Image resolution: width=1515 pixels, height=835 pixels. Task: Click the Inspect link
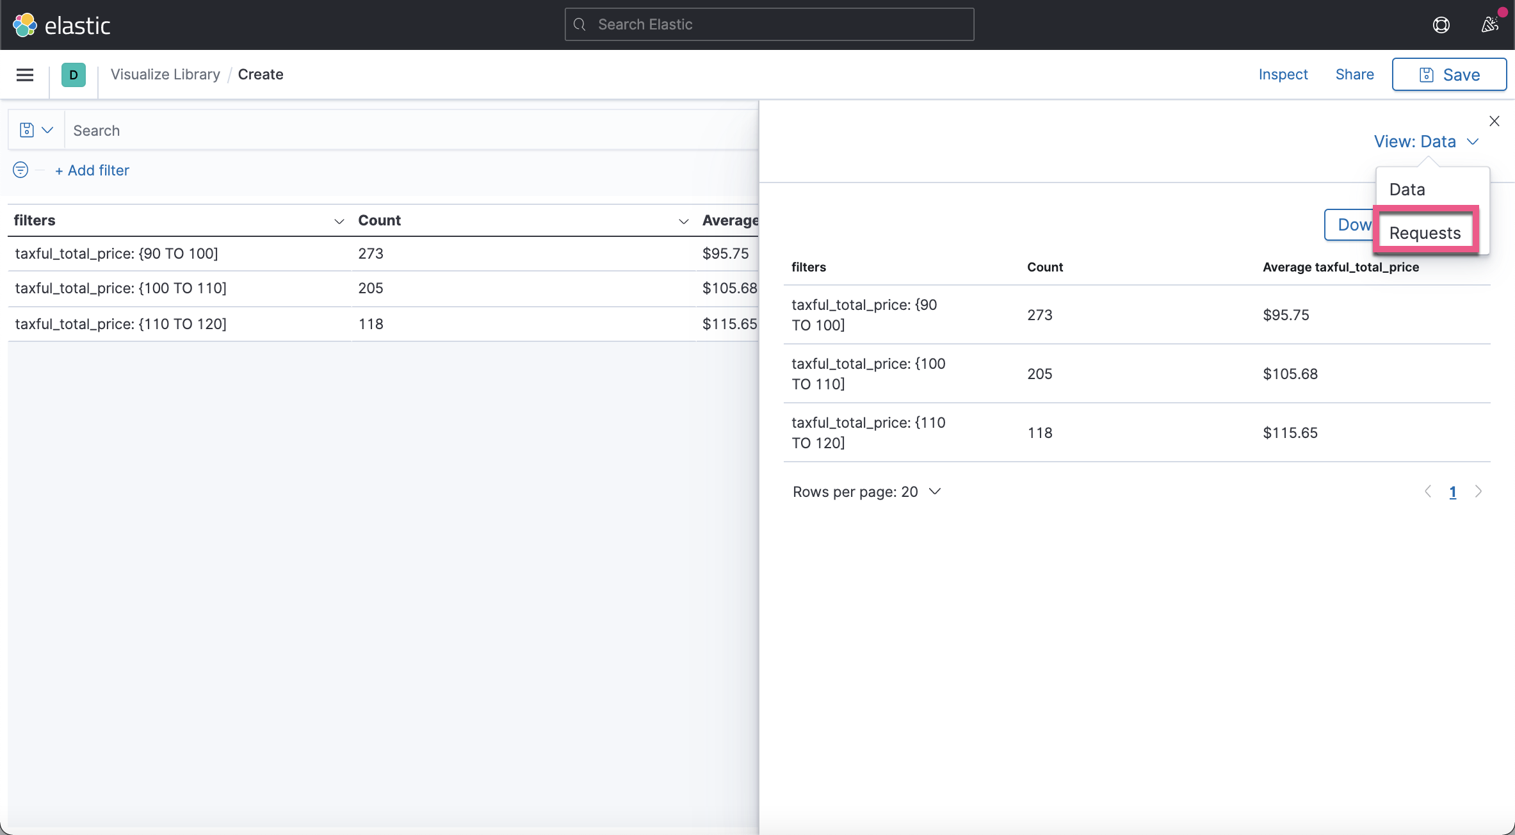point(1283,74)
